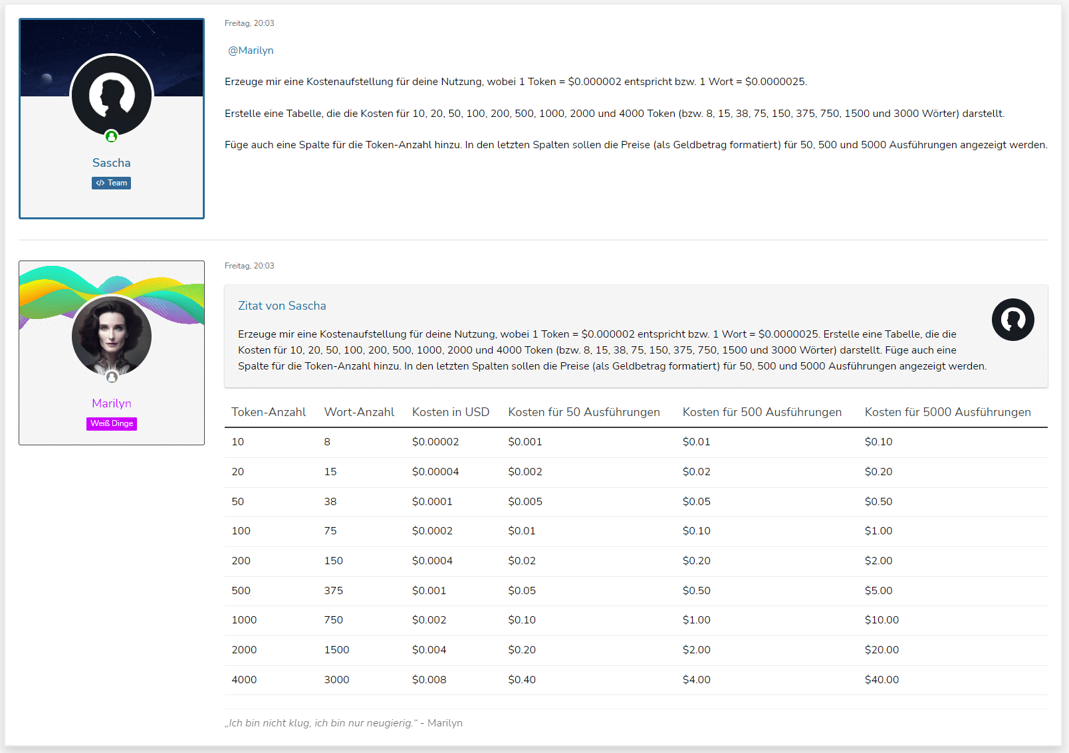This screenshot has width=1069, height=753.
Task: Click Sascha's post timestamp Freitag, 20:03
Action: coord(249,23)
